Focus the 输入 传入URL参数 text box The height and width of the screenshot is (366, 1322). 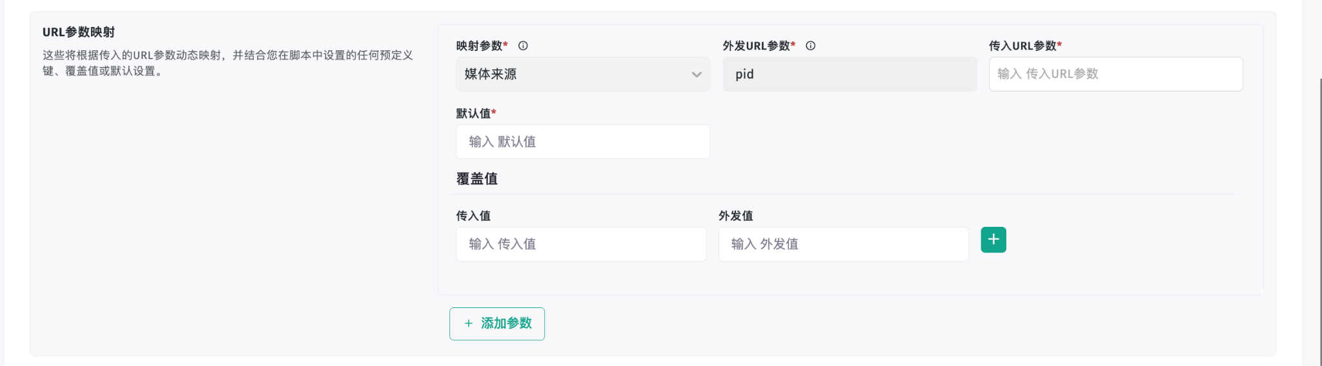coord(1115,74)
